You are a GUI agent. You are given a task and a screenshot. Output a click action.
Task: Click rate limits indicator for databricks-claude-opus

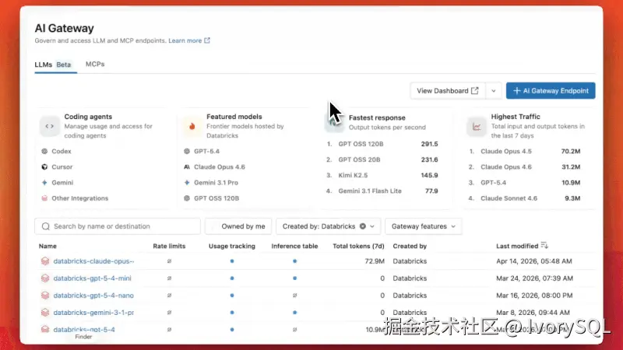pyautogui.click(x=169, y=261)
